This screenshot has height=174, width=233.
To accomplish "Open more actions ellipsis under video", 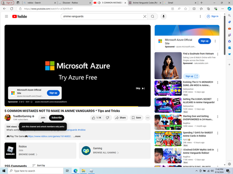I will [x=148, y=118].
